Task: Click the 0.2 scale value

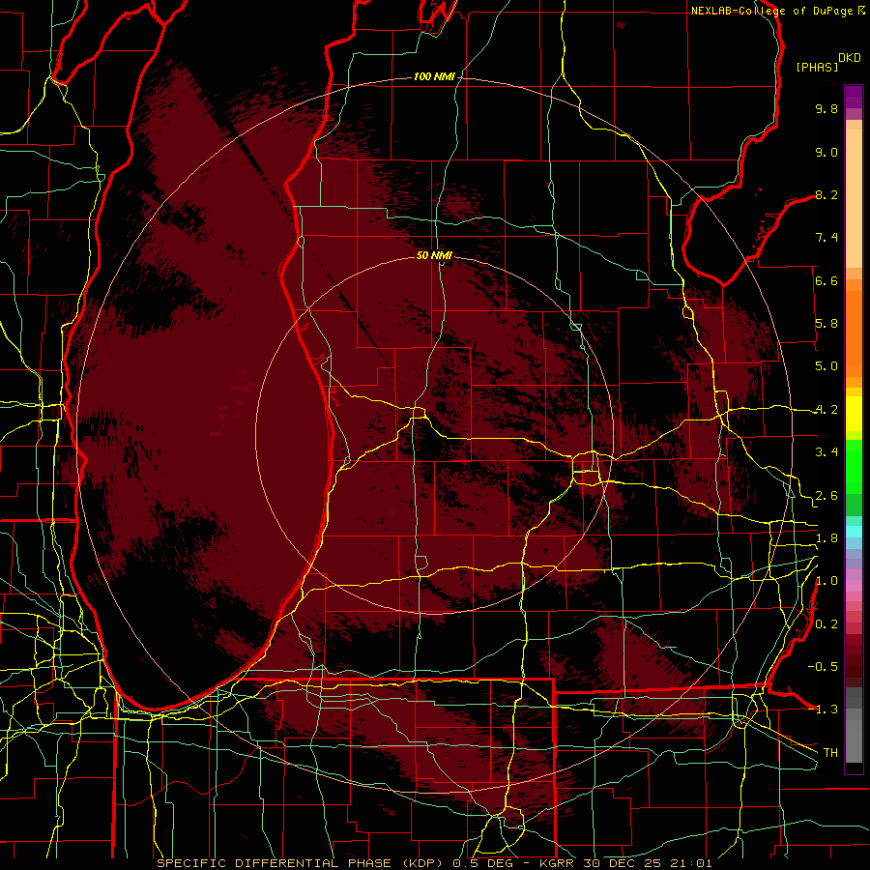Action: pyautogui.click(x=826, y=624)
